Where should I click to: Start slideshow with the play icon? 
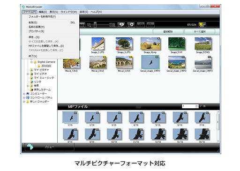(x=131, y=25)
